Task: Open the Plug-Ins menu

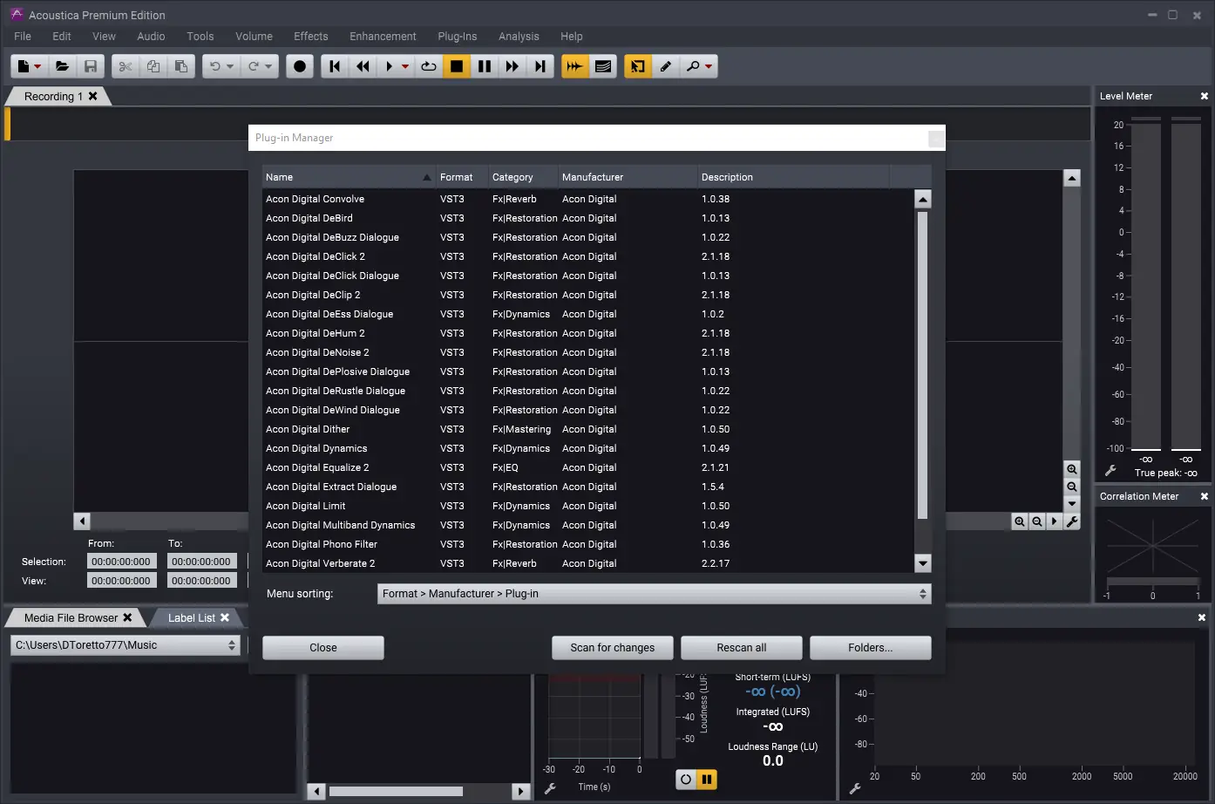Action: (458, 37)
